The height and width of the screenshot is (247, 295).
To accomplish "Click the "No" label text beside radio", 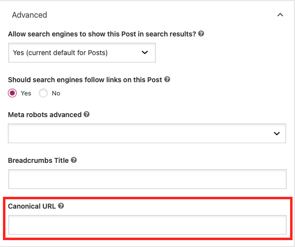I will (56, 93).
